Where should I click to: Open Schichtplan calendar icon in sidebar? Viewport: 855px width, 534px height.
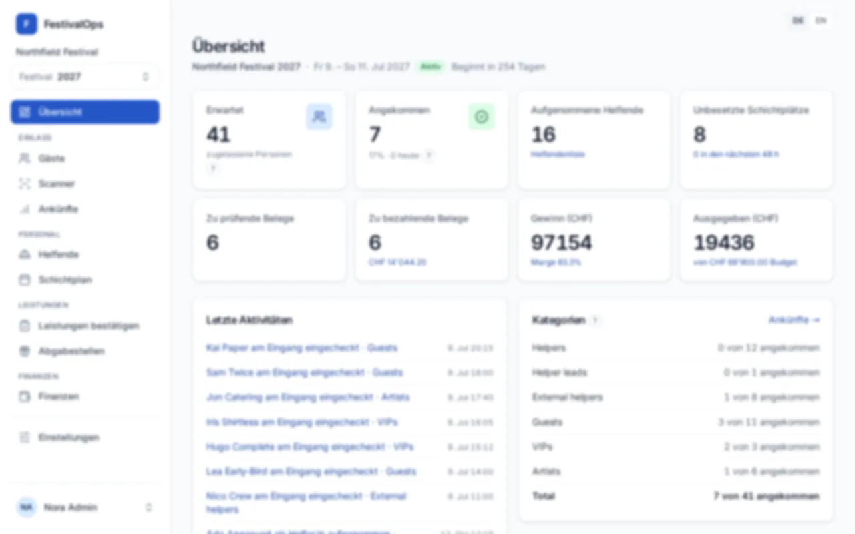[25, 280]
